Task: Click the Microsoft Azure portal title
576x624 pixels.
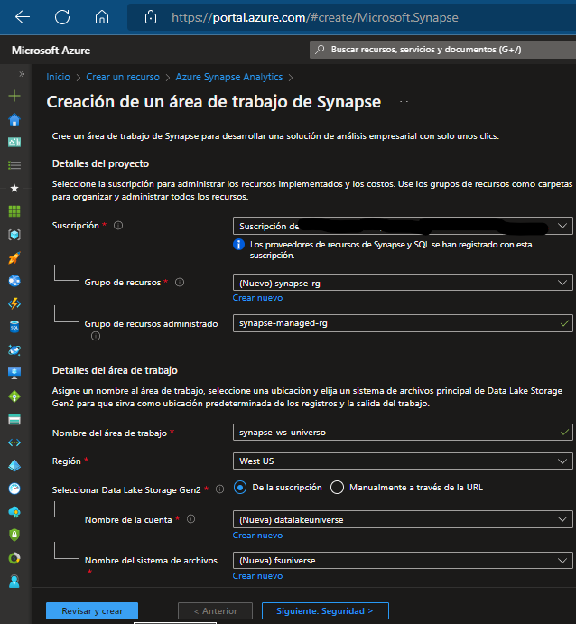Action: coord(51,51)
